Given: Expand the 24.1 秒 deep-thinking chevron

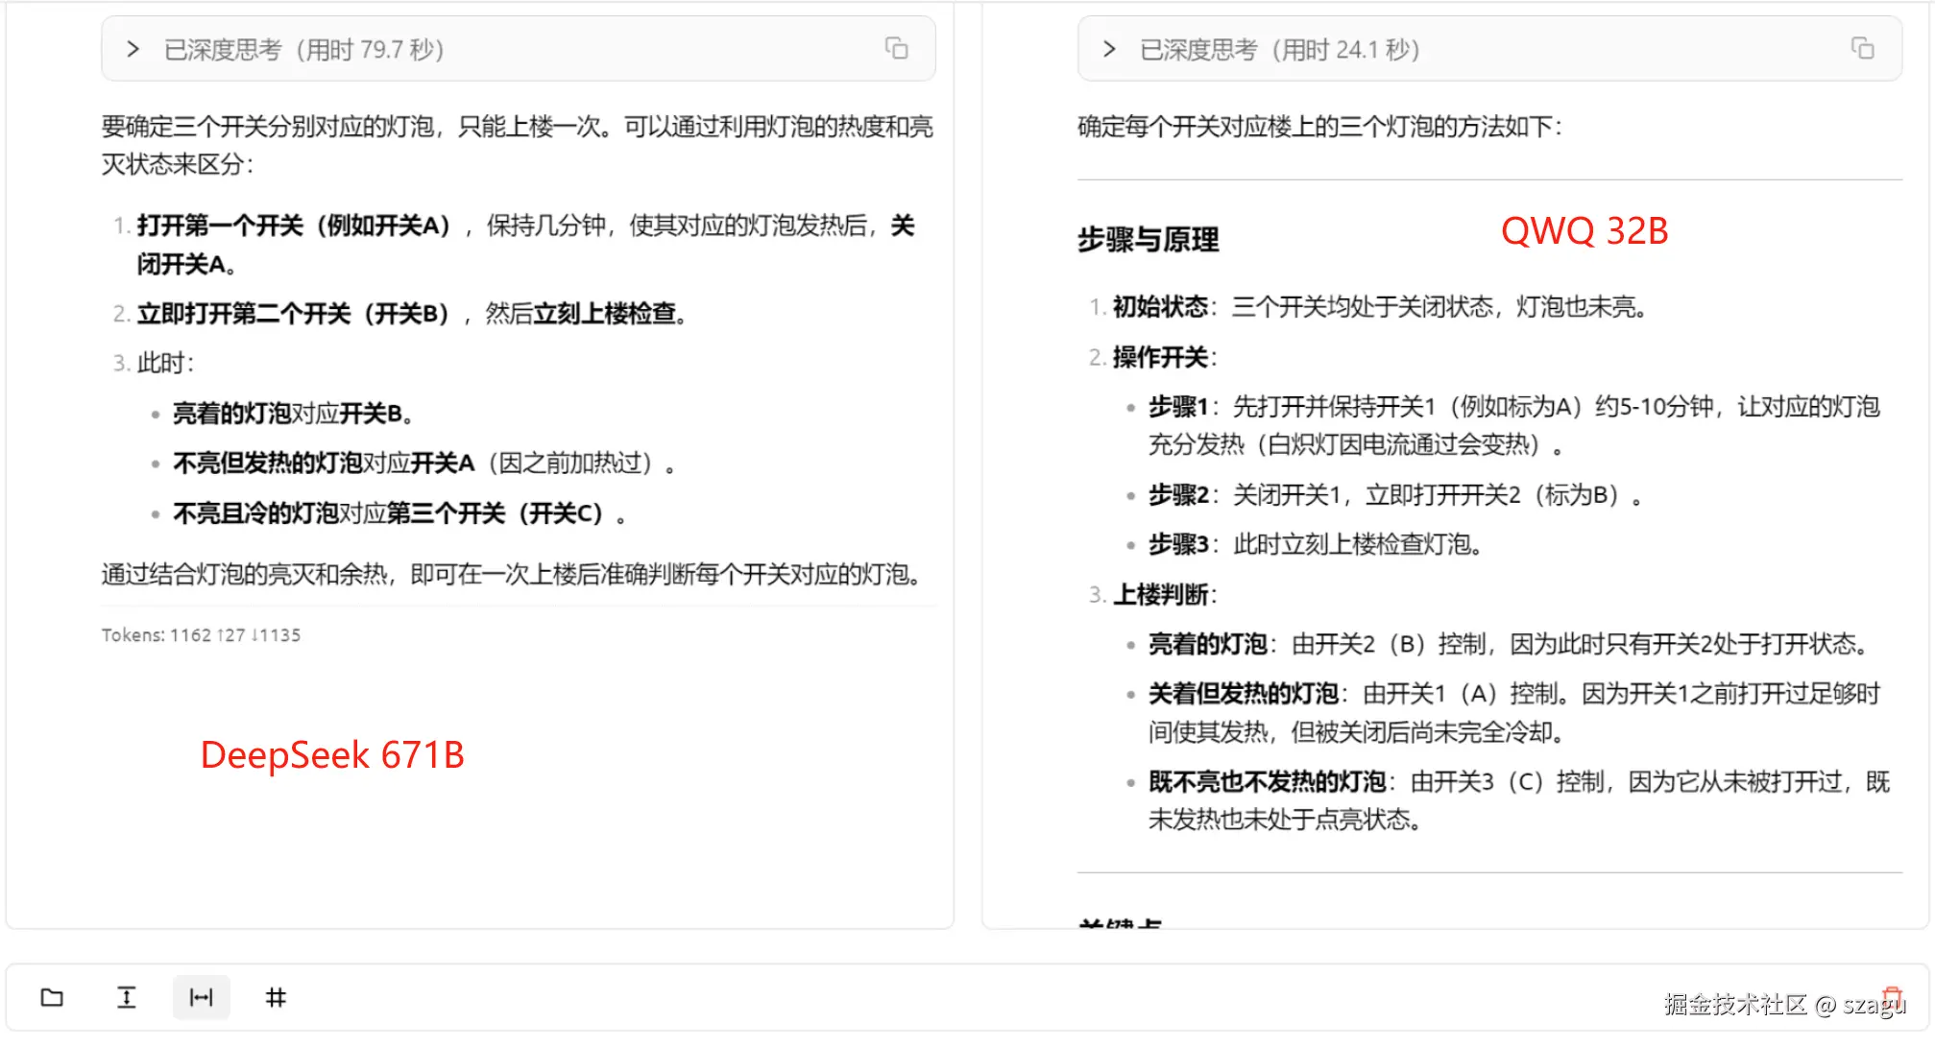Looking at the screenshot, I should [1109, 49].
